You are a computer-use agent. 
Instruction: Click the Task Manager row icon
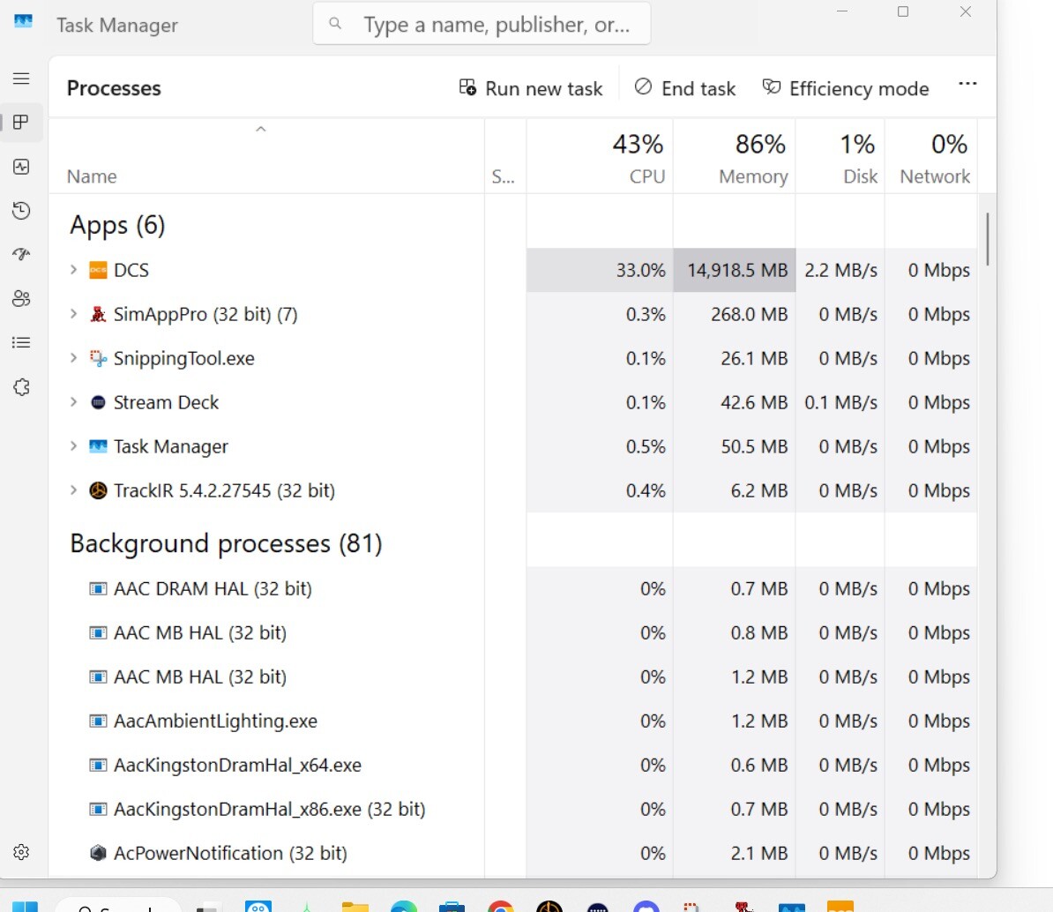[x=98, y=446]
